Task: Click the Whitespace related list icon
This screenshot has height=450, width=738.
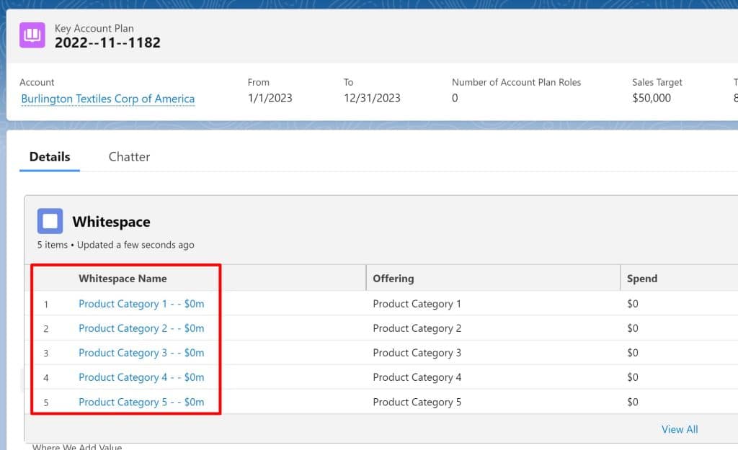Action: click(50, 221)
